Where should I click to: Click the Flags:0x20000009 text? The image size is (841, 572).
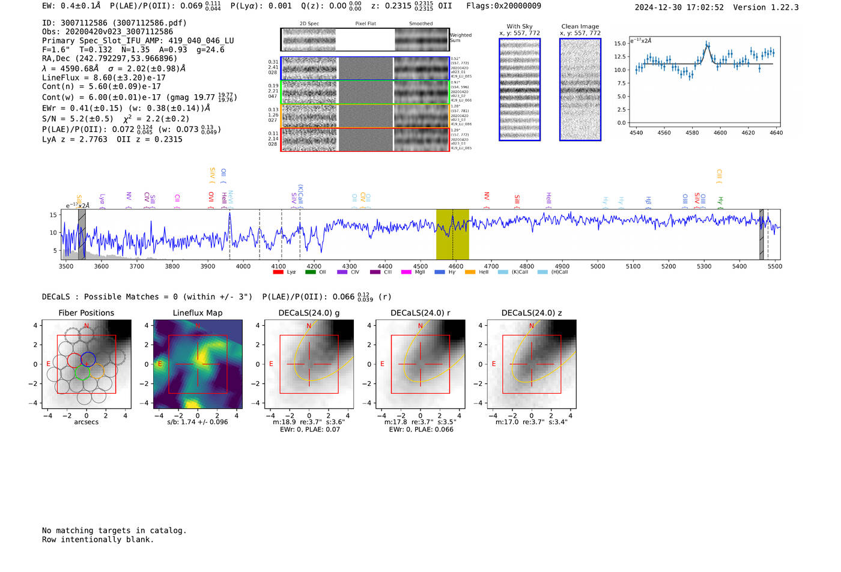click(503, 6)
